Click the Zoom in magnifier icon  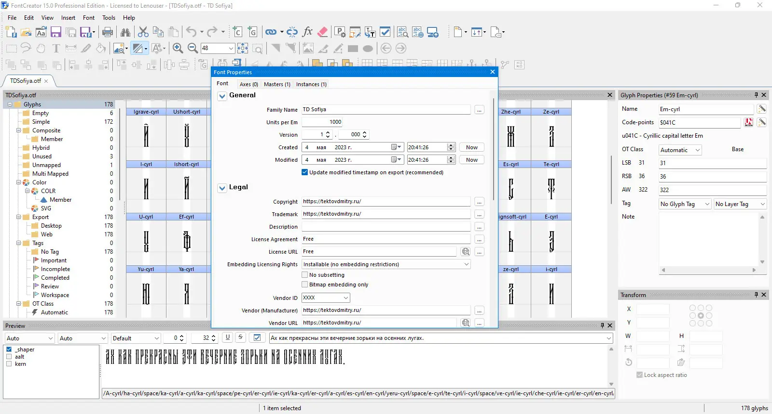(178, 48)
